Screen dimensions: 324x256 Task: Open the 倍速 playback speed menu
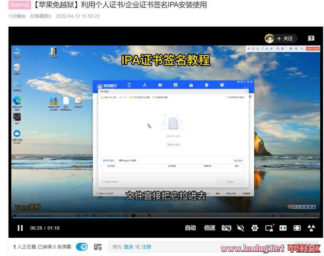[209, 228]
